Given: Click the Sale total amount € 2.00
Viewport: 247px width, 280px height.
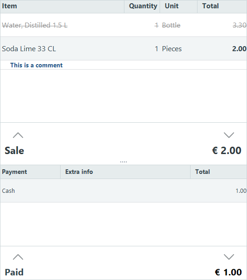Looking at the screenshot, I should pos(227,150).
